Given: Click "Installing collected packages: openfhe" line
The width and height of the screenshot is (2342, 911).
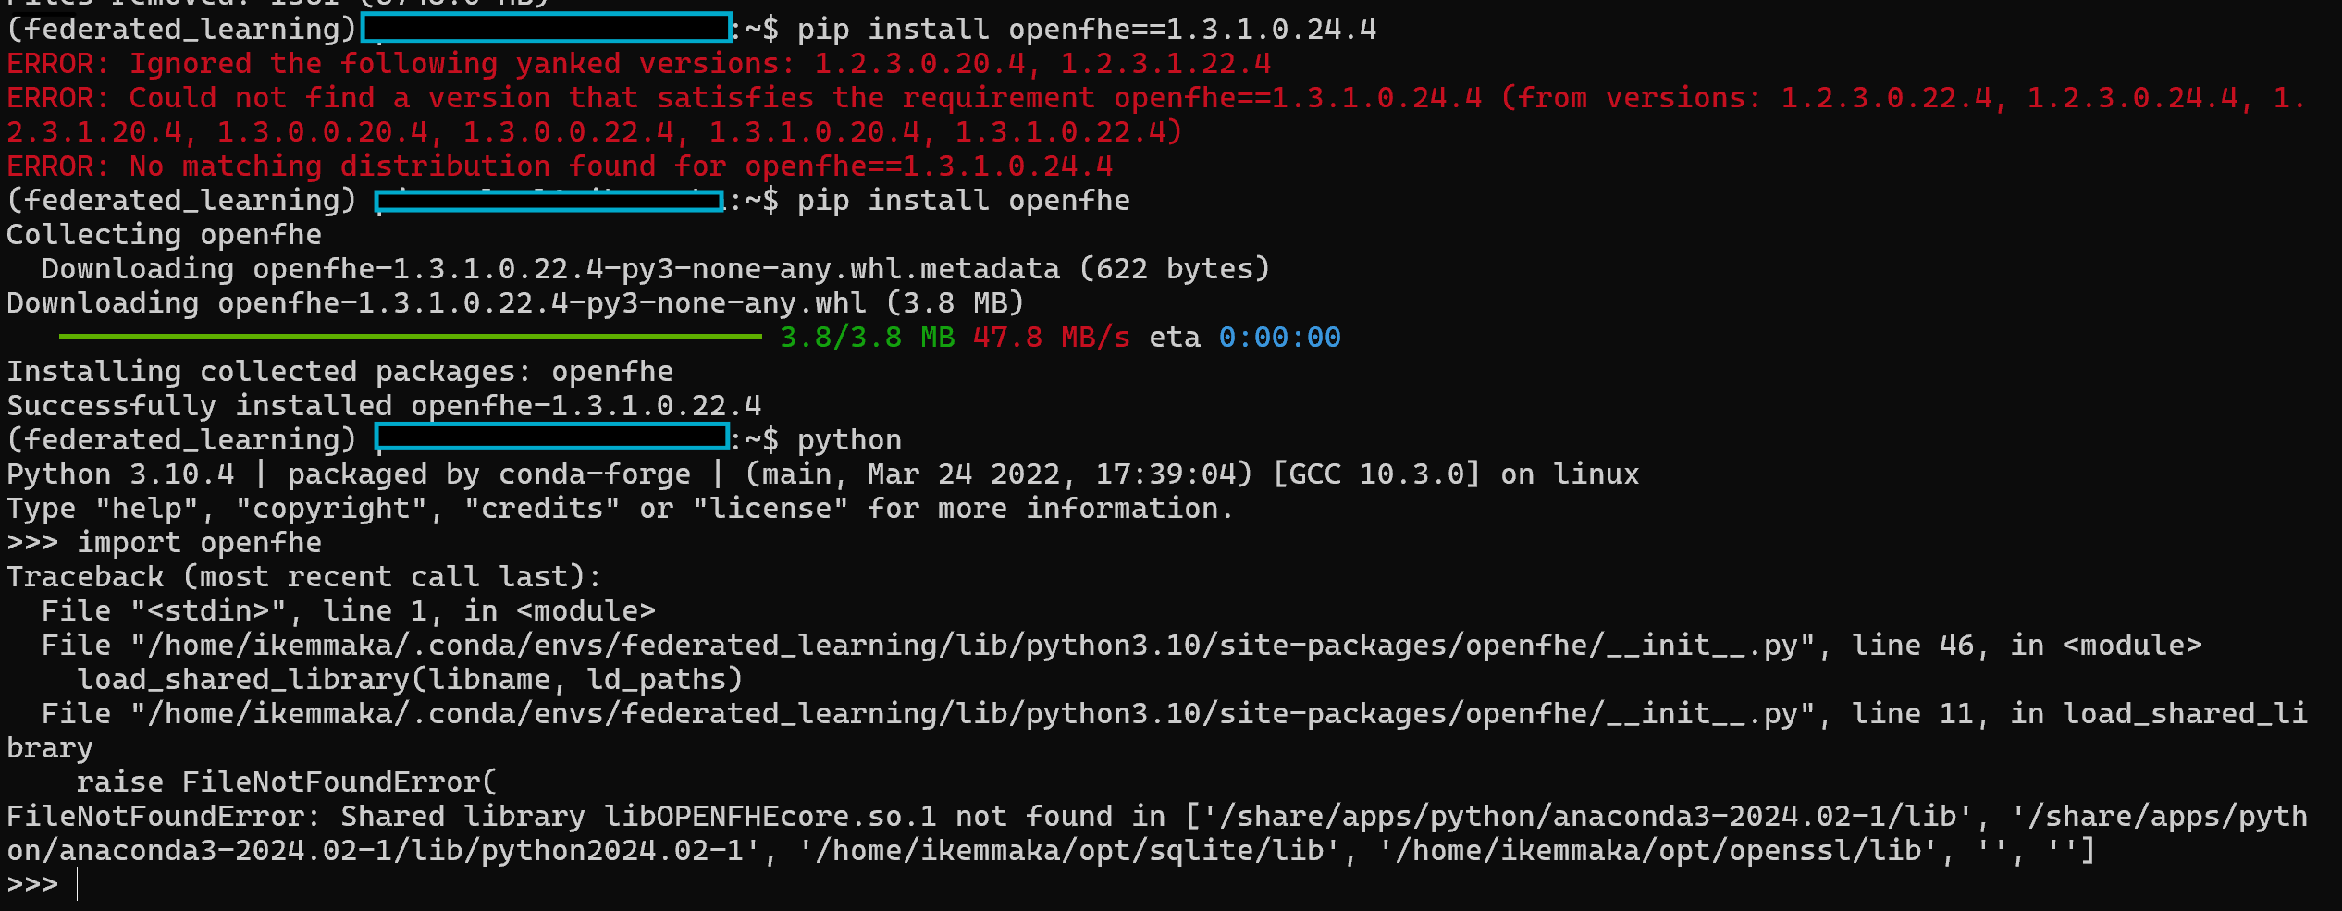Looking at the screenshot, I should (x=339, y=372).
